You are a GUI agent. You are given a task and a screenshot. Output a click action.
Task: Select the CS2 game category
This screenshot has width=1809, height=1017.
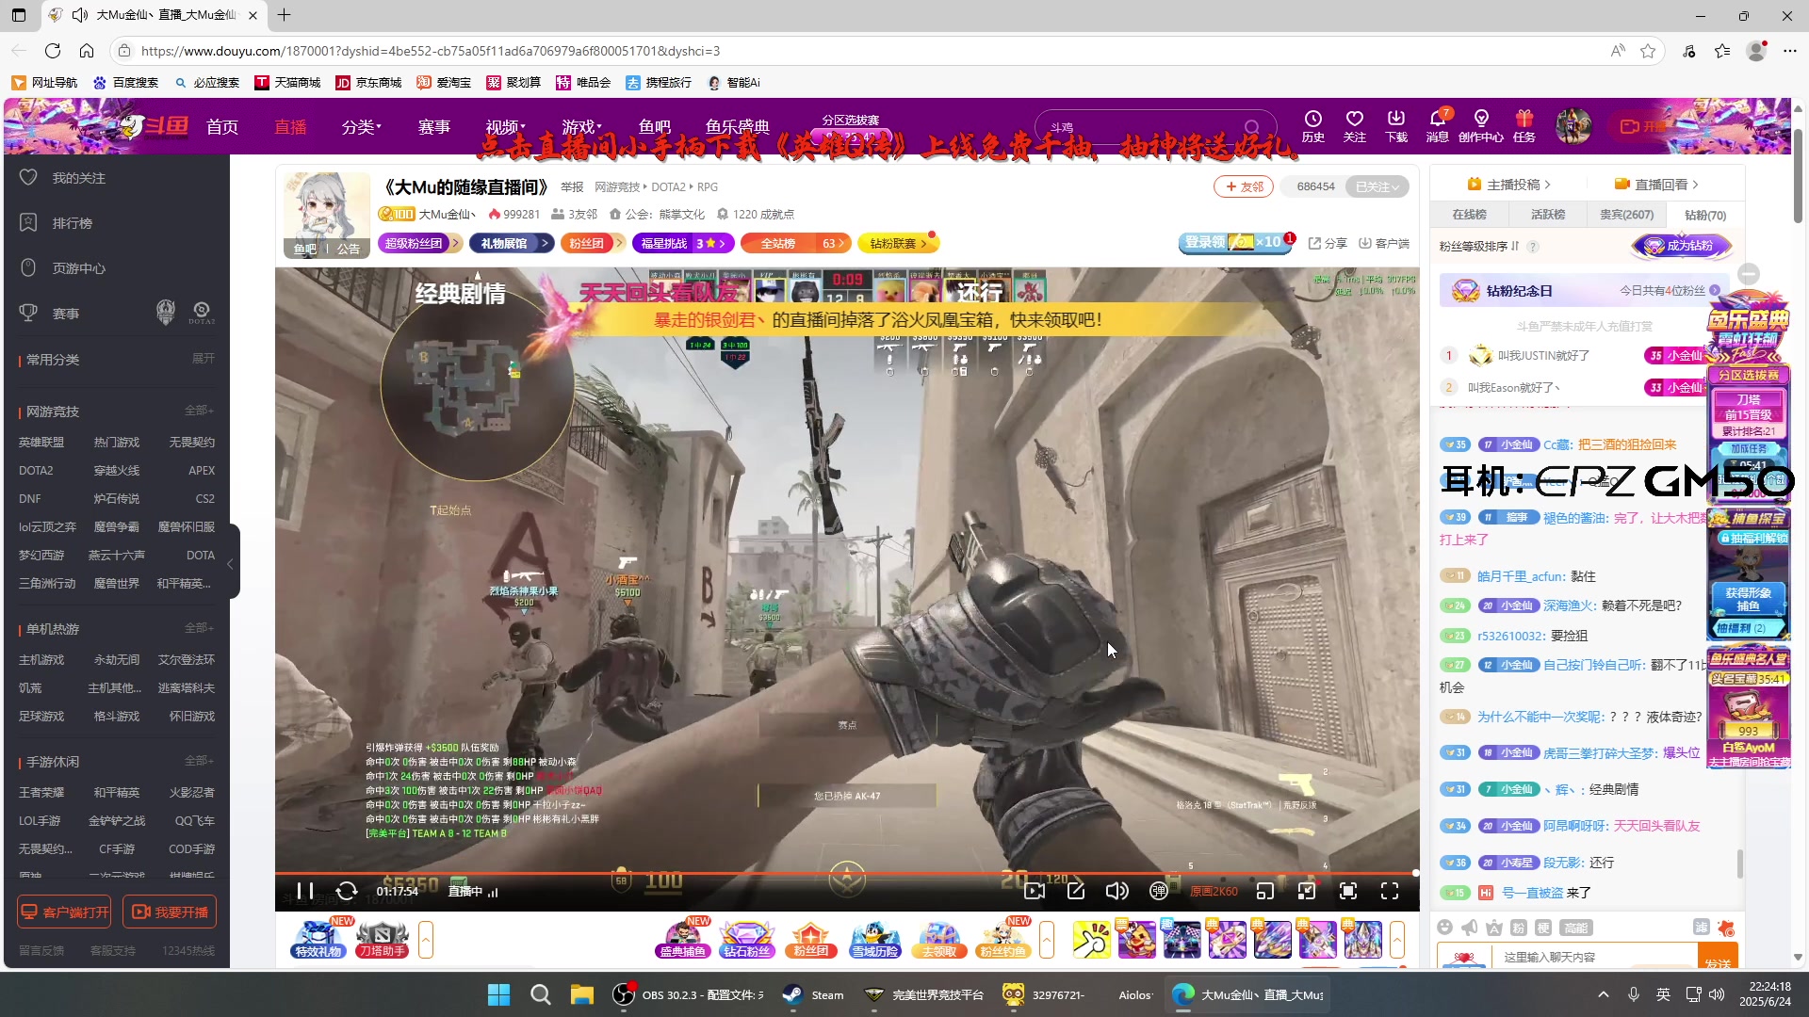[x=204, y=498]
